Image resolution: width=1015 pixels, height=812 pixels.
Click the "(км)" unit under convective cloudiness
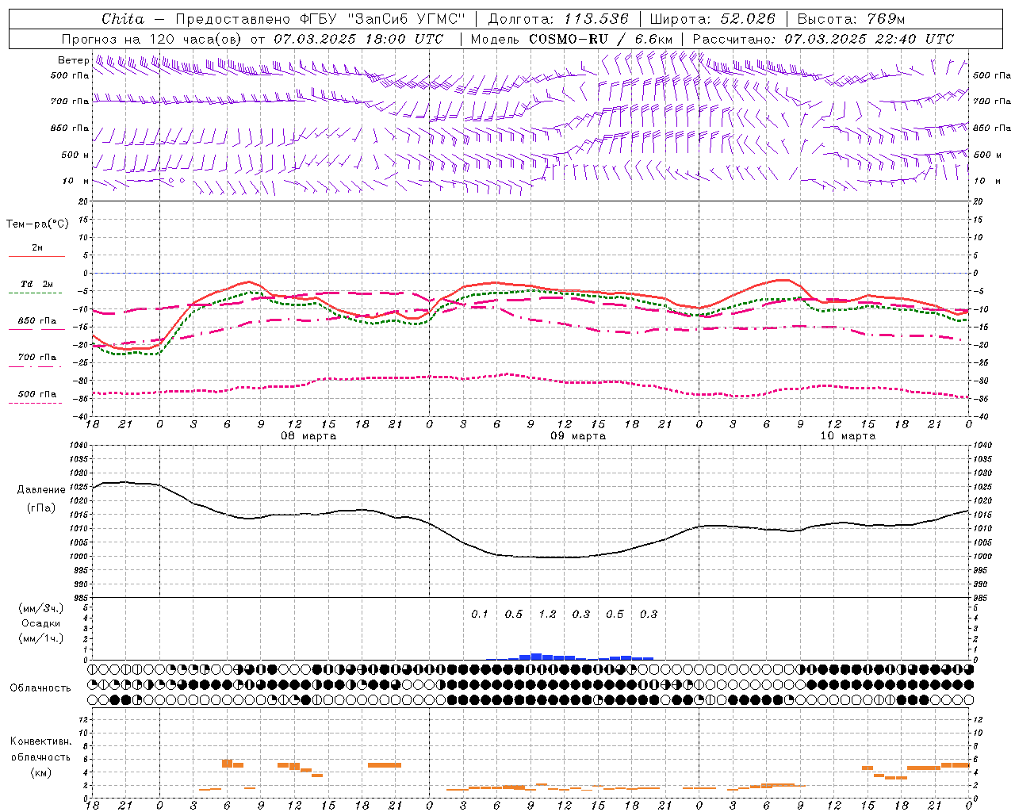tap(41, 772)
